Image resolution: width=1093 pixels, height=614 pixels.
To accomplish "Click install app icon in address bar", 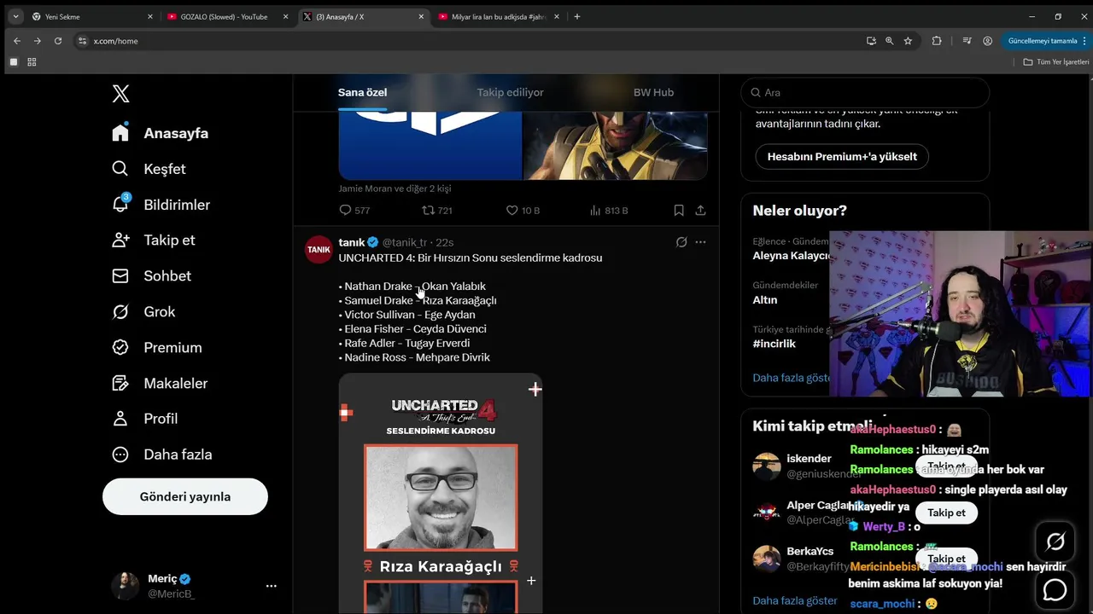I will (x=871, y=41).
